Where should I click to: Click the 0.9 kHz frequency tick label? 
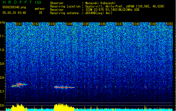tap(3, 64)
